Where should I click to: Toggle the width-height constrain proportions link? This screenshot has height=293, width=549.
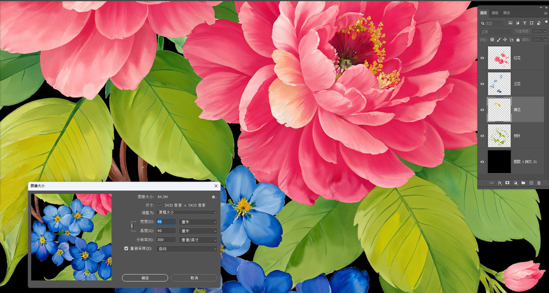point(132,226)
